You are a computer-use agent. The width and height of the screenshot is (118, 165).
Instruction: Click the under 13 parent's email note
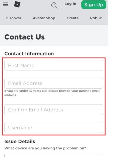[52, 93]
